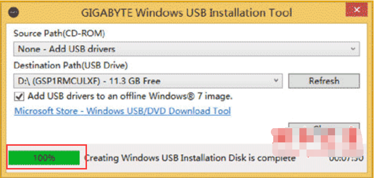Open the Destination Path drive list
The image size is (374, 178).
tap(148, 81)
